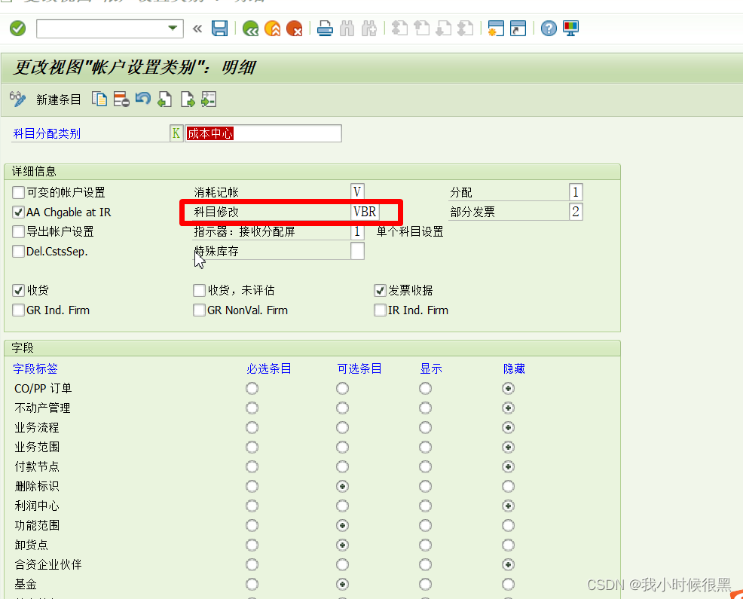Click the 科目修改 VBR input field
The width and height of the screenshot is (743, 599).
point(365,212)
